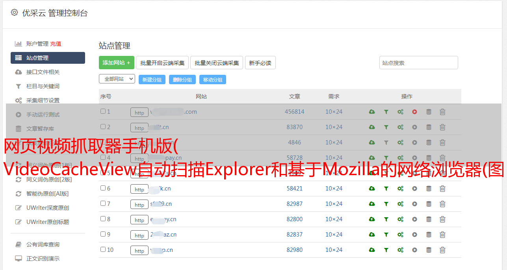The image size is (507, 270).
Task: Click the trash icon in row 8
Action: point(442,219)
